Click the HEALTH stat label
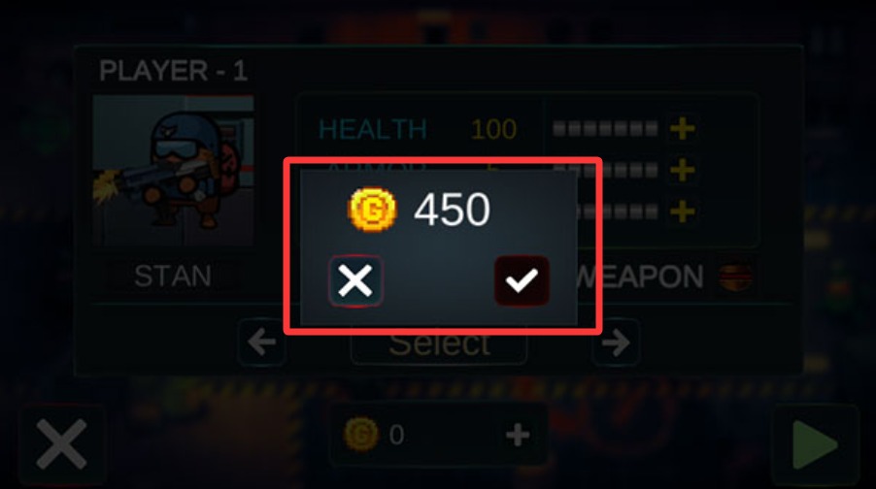876x489 pixels. click(373, 129)
